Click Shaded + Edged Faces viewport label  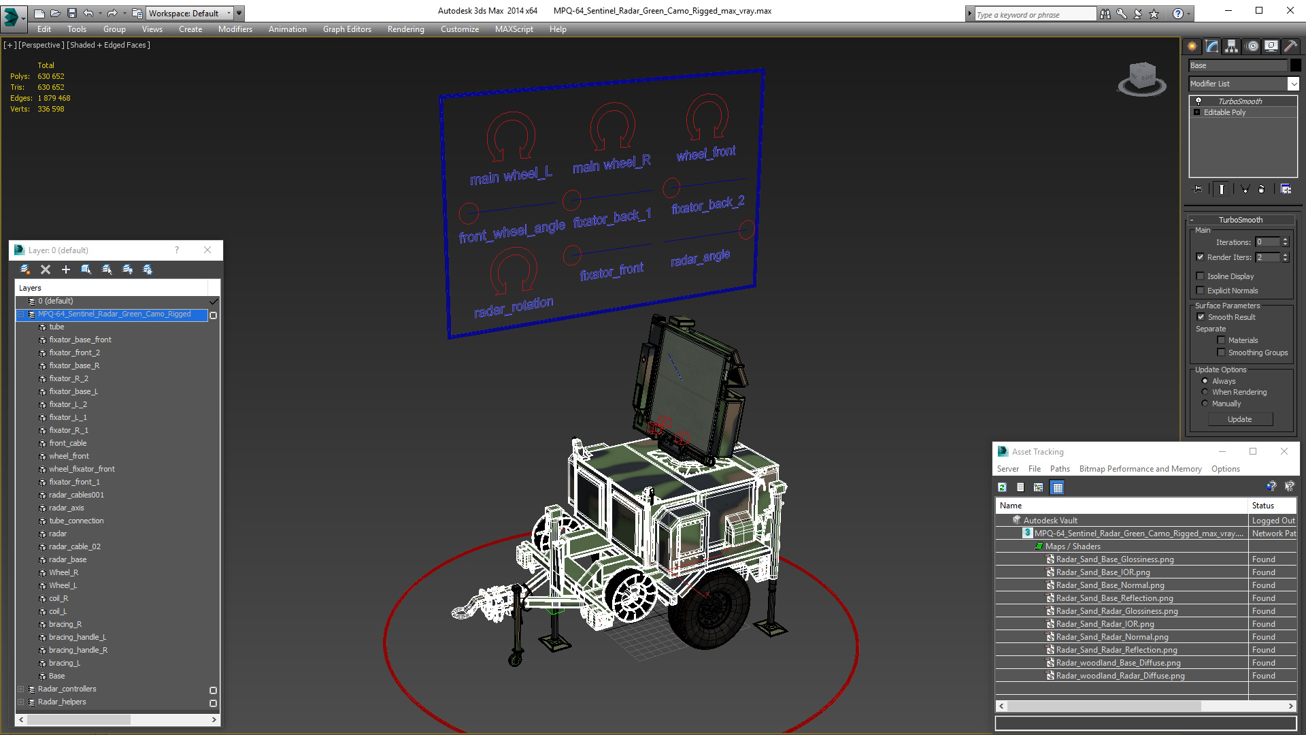point(109,45)
